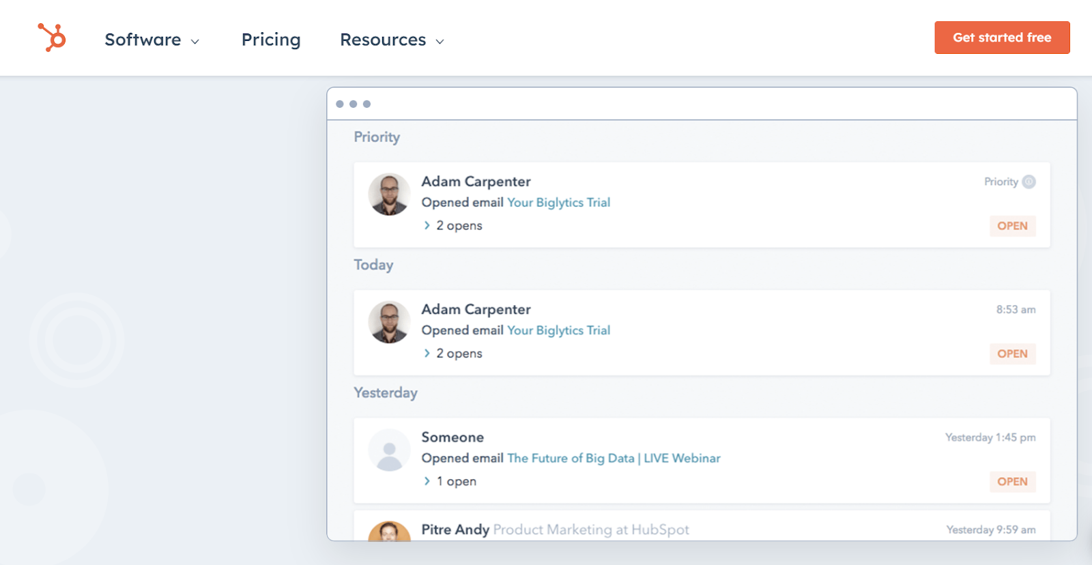Open Your Biglytics Trial link in the Priority card
The image size is (1092, 565).
(558, 203)
